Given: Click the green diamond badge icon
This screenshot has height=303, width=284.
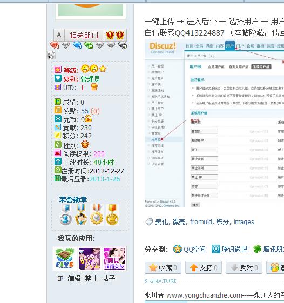Looking at the screenshot, I should [89, 45].
